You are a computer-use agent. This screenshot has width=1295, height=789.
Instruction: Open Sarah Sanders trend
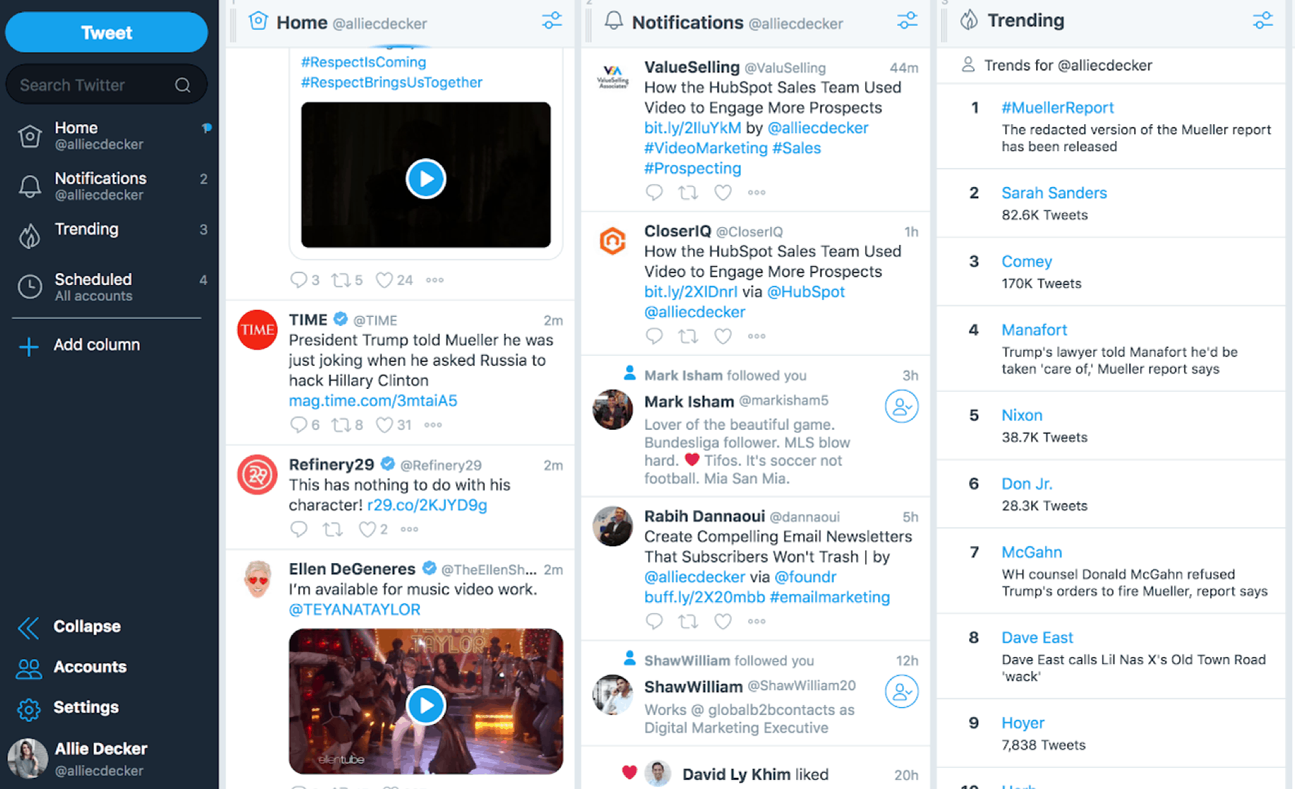(x=1054, y=193)
